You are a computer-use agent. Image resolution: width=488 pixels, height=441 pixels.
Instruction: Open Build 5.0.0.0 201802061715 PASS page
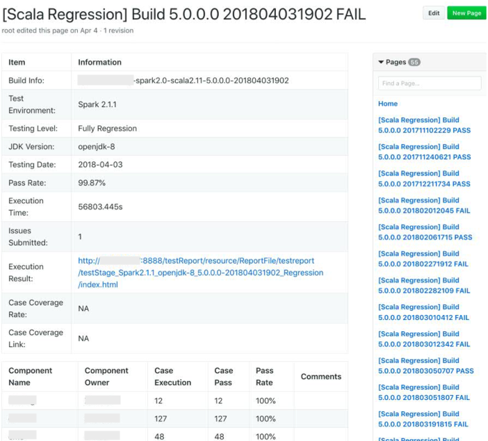425,232
